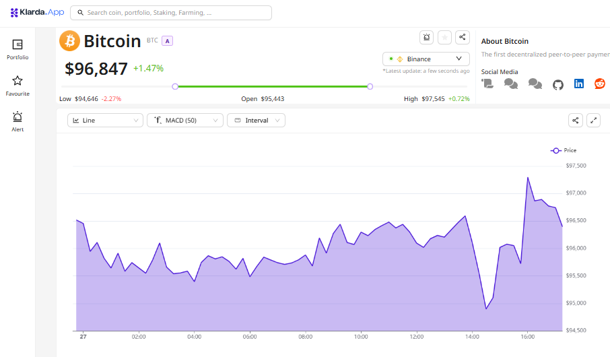Viewport: 610px width, 357px height.
Task: Open the Alert siren icon in sidebar
Action: (18, 117)
